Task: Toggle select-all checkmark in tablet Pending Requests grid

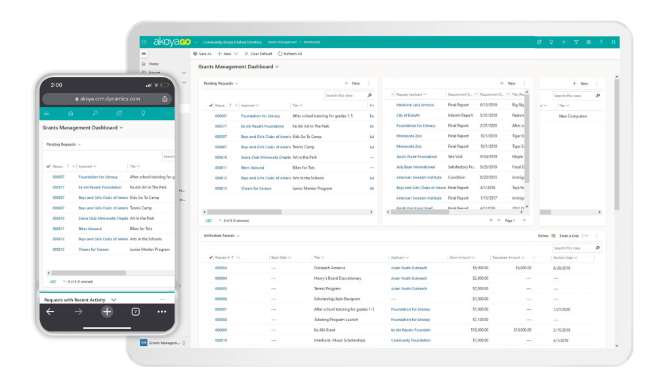Action: [211, 106]
